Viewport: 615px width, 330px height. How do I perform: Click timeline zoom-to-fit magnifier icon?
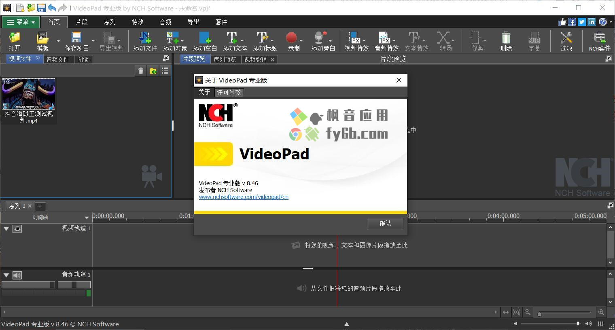tap(517, 312)
